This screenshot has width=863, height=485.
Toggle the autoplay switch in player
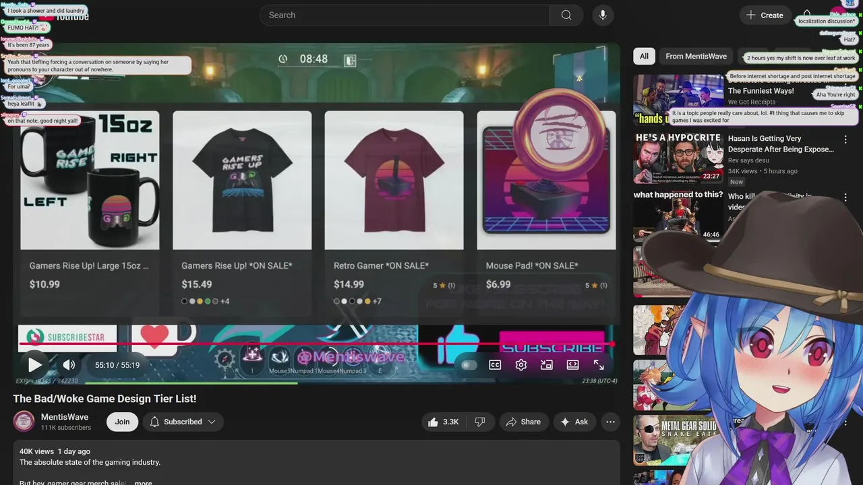pos(468,365)
